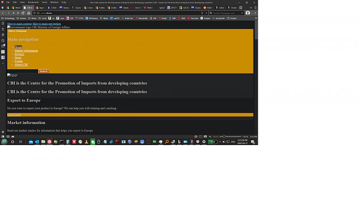Open the address bar dropdown arrow
The height and width of the screenshot is (219, 358).
pos(206,13)
